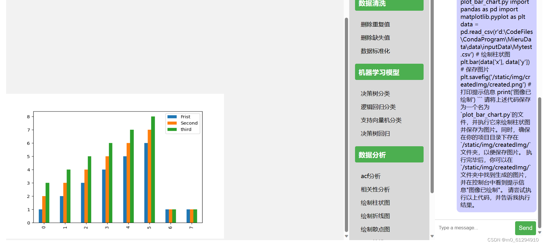Select 决策树回归 entry
Viewport: 543px width, 245px height.
375,134
